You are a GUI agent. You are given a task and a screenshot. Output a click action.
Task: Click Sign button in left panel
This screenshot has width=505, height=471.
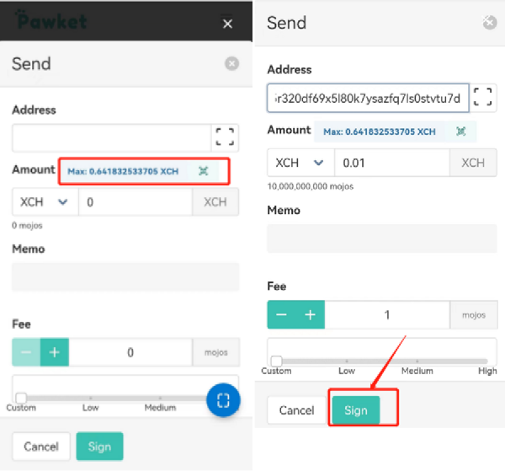(x=99, y=447)
